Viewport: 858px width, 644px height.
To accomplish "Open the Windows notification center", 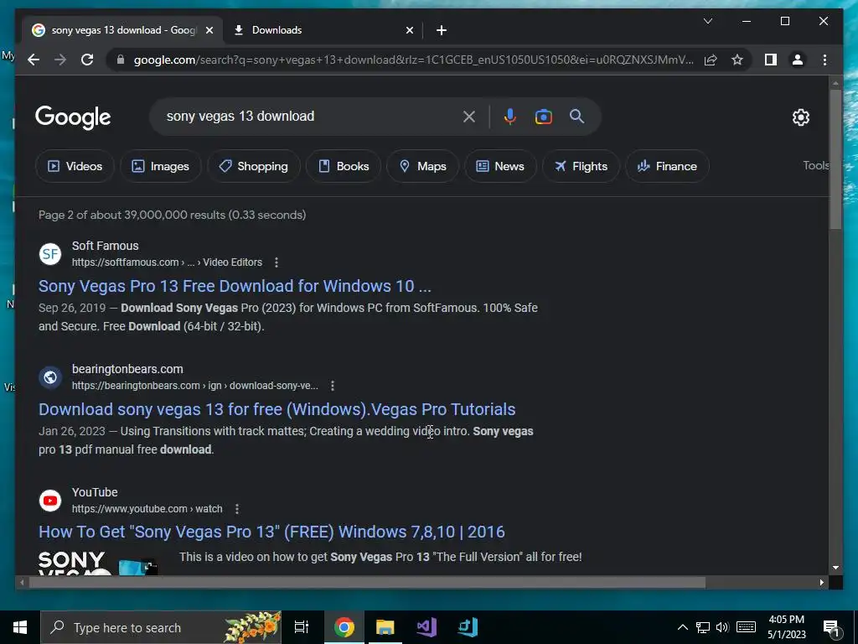I will coord(831,627).
